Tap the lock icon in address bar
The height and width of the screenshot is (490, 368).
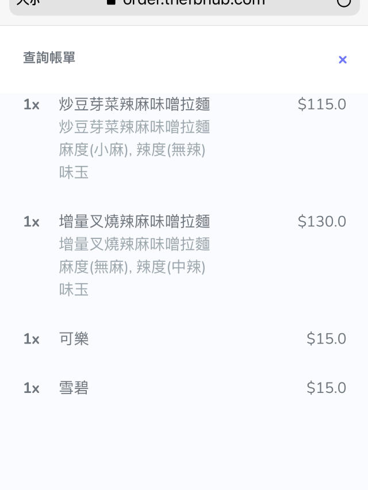coord(112,2)
